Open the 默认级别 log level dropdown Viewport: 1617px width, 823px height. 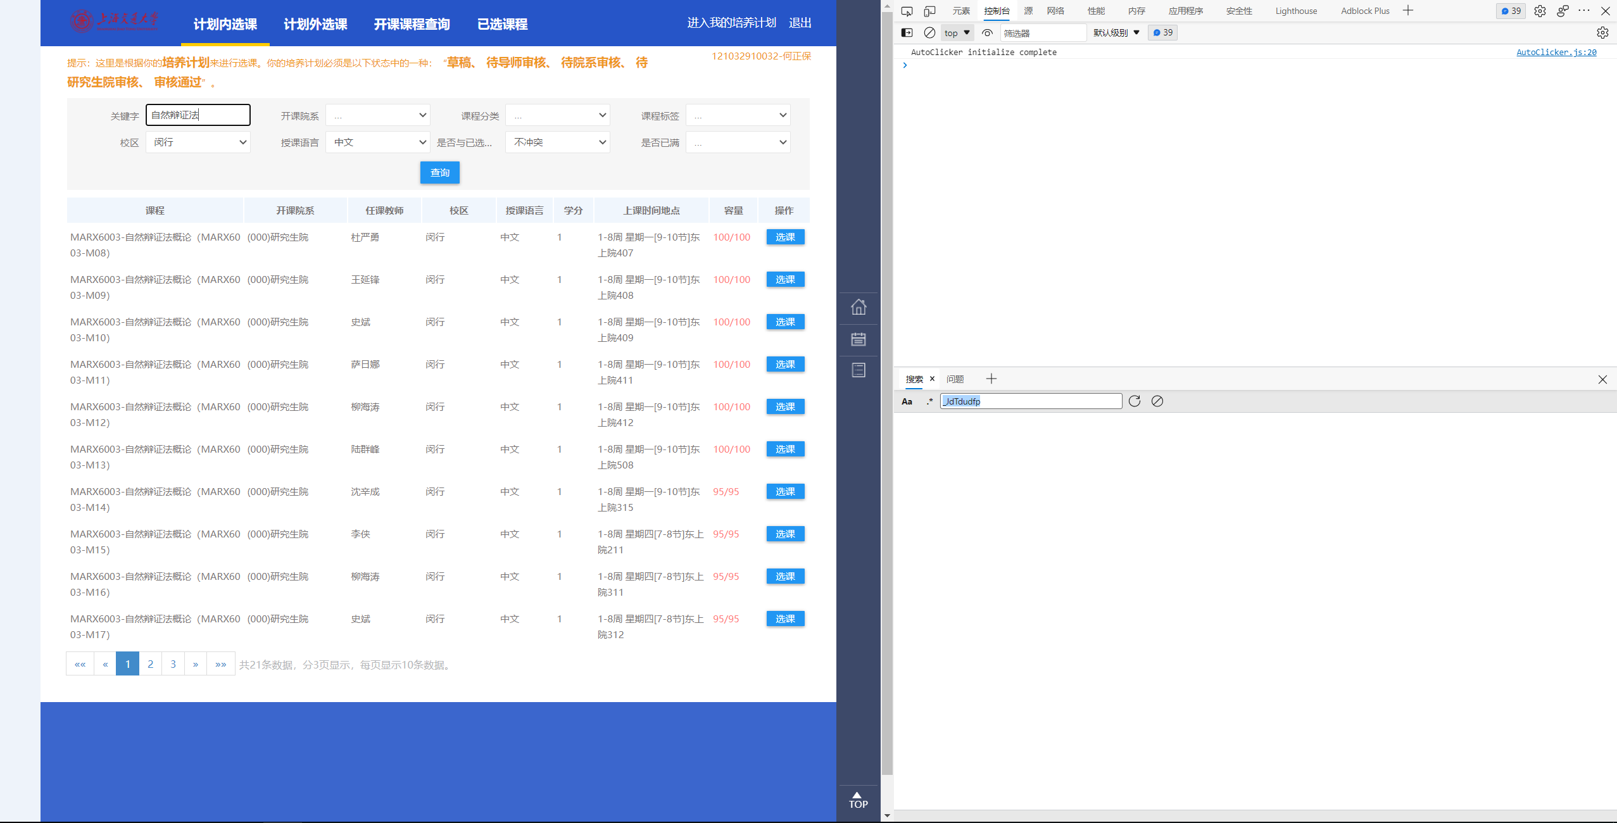tap(1116, 33)
